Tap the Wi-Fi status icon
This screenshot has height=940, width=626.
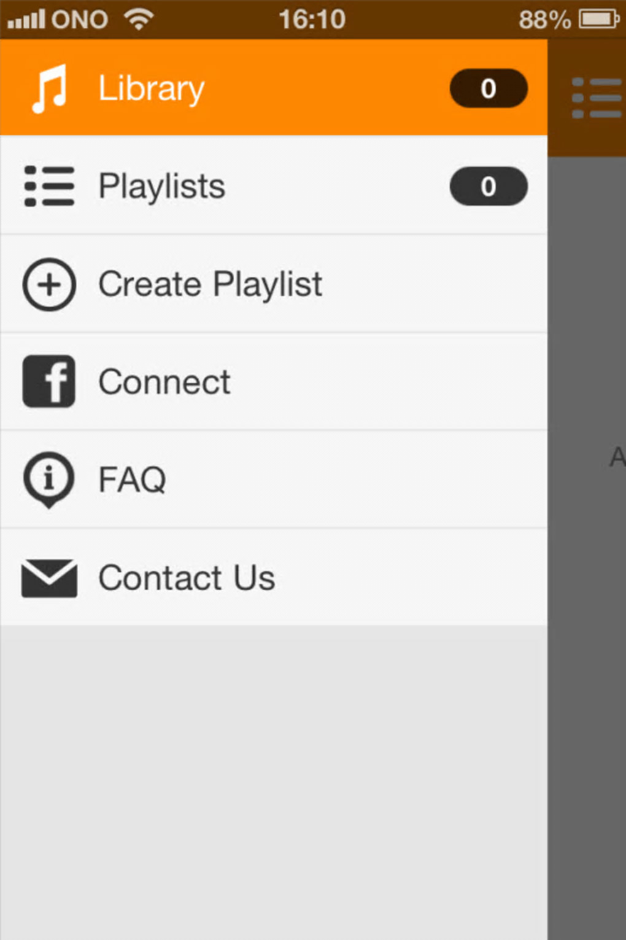tap(139, 19)
